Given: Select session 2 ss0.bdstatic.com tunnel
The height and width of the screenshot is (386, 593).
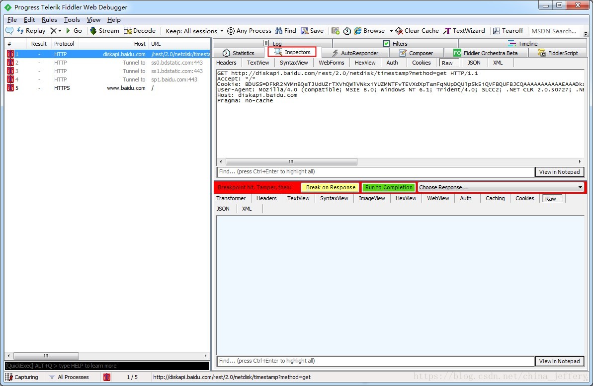Looking at the screenshot, I should [x=107, y=63].
